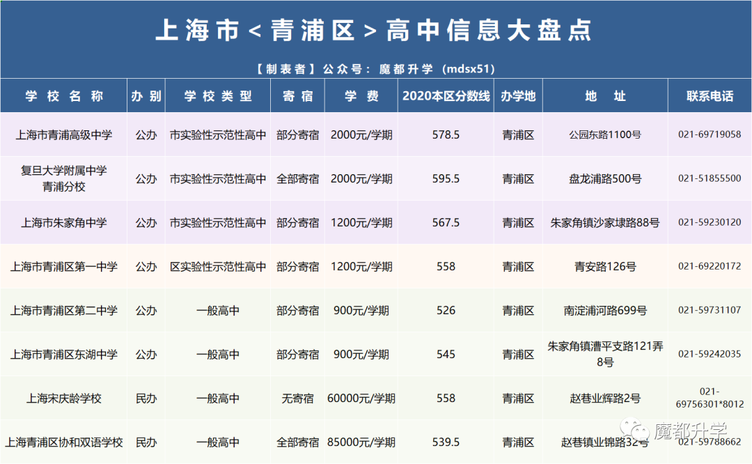The width and height of the screenshot is (752, 464).
Task: Click phone number 021-51855500
Action: point(710,178)
